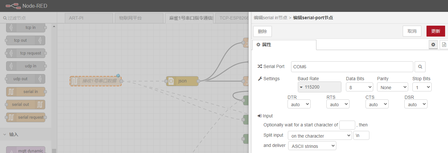Open the description document icon in editor
Viewport: 448px width, 153px height.
(x=444, y=45)
